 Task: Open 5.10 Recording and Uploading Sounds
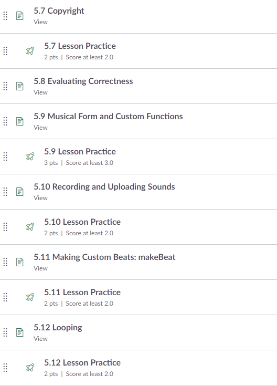pyautogui.click(x=104, y=187)
